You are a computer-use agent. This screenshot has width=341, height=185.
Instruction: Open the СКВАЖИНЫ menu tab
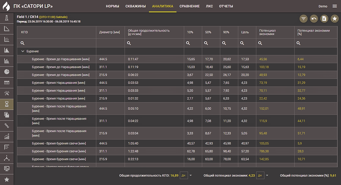(x=135, y=6)
